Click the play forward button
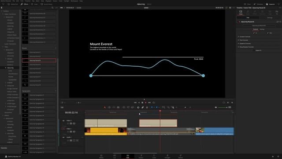The image size is (282, 159). 146,102
